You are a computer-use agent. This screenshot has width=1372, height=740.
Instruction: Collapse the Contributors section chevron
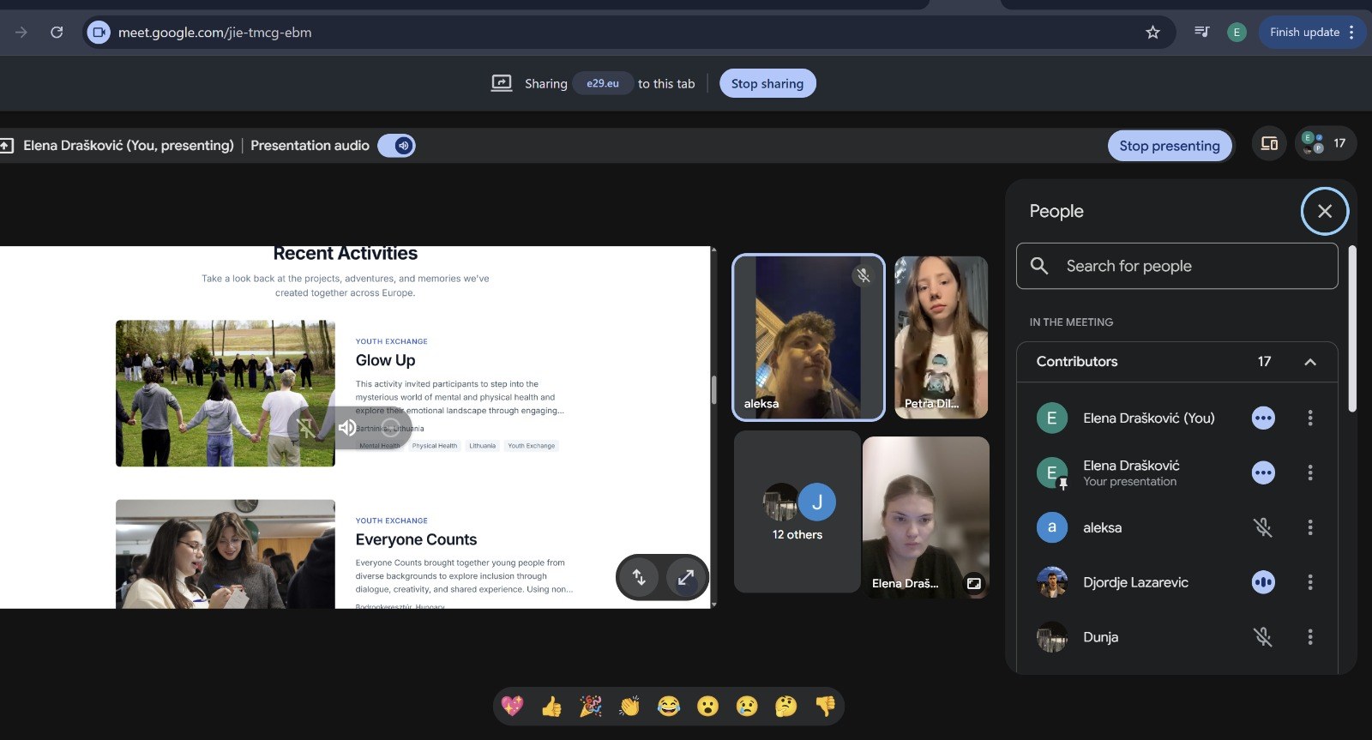coord(1310,362)
